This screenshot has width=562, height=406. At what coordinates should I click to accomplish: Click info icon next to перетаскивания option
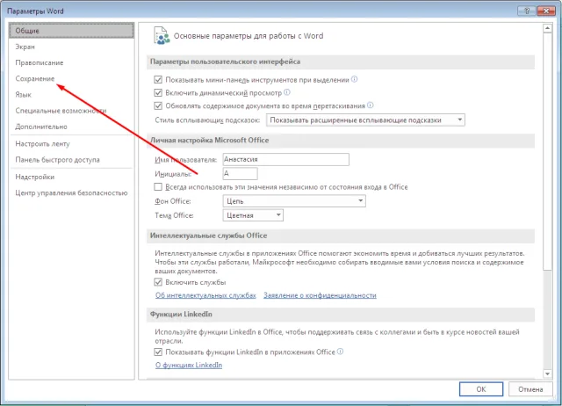coord(371,105)
